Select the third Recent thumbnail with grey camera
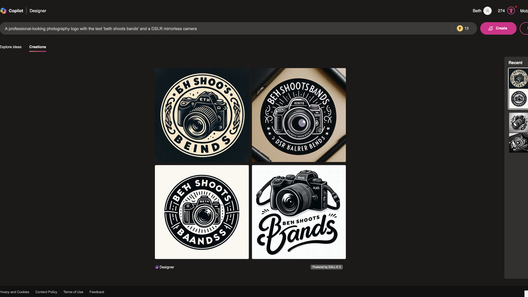 tap(518, 122)
